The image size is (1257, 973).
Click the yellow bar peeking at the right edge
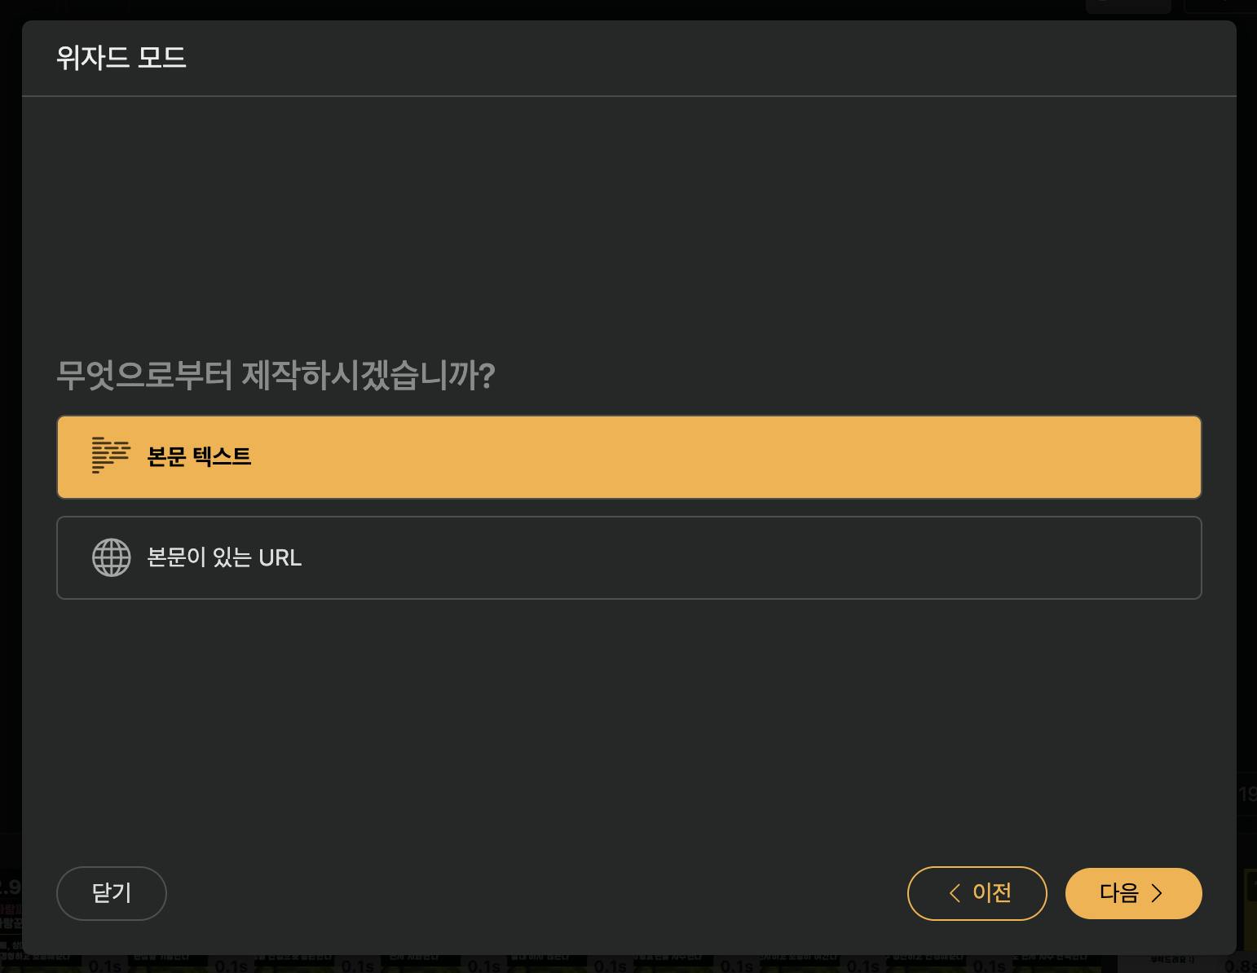(1250, 909)
